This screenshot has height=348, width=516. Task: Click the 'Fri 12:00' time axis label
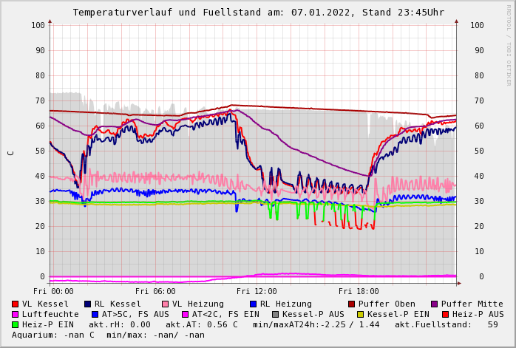click(x=257, y=292)
